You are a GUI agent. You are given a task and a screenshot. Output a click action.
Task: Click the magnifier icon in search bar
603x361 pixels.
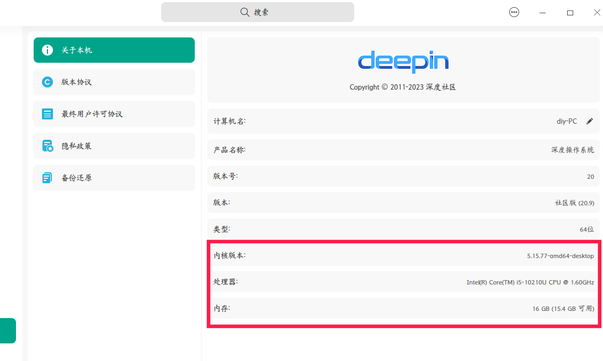(244, 12)
